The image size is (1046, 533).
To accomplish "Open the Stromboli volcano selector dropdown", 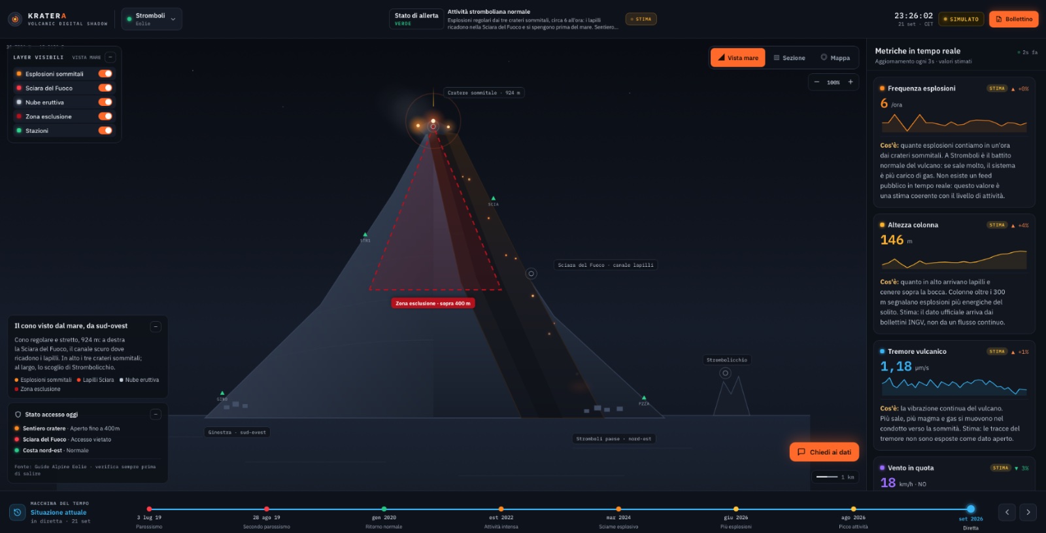I will click(x=152, y=19).
